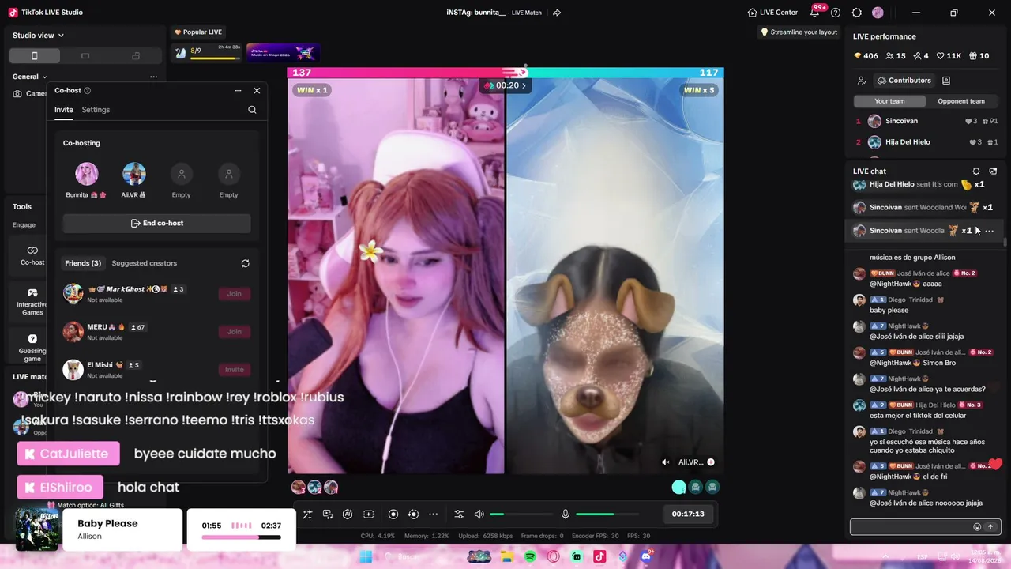This screenshot has width=1011, height=569.
Task: Select the Friends (3) tab
Action: pos(83,263)
